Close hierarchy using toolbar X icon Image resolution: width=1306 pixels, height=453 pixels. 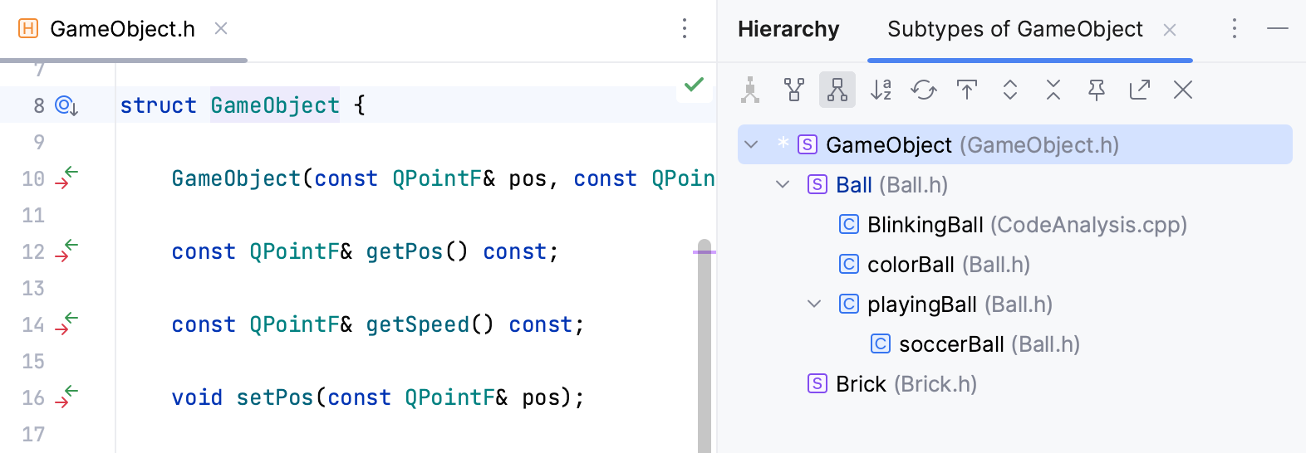(x=1183, y=90)
